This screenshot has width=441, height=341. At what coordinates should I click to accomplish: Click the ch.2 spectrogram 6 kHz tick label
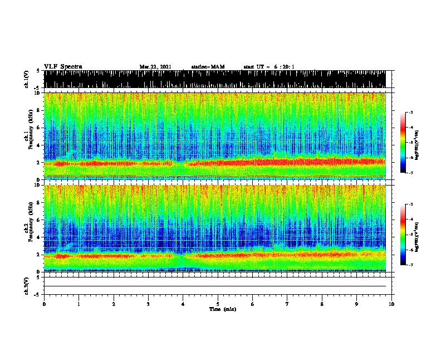pyautogui.click(x=39, y=220)
